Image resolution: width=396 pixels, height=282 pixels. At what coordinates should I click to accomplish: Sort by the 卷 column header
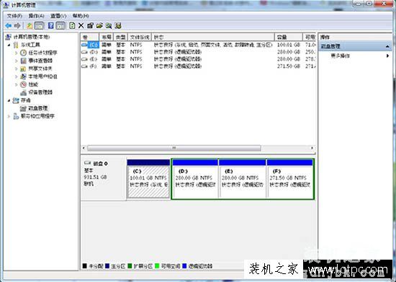pos(90,38)
